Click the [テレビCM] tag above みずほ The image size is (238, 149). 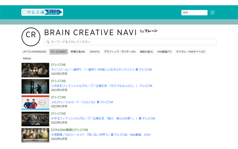[x=58, y=113]
